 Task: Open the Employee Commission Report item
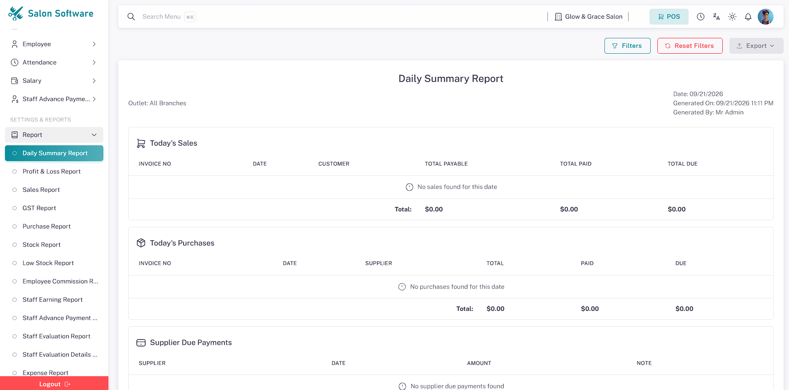[x=54, y=281]
